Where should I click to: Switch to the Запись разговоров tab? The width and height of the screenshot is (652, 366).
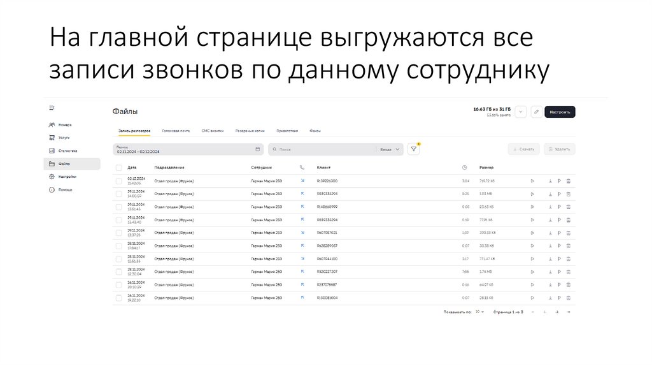click(134, 131)
